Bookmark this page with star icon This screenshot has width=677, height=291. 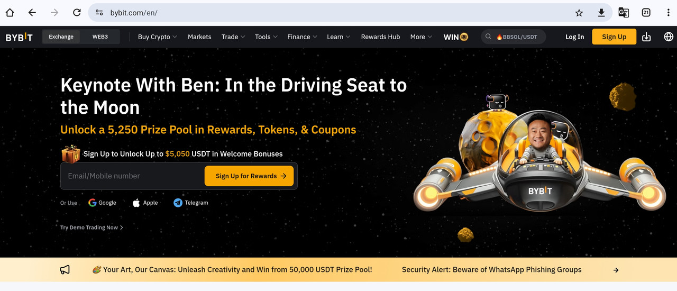579,13
